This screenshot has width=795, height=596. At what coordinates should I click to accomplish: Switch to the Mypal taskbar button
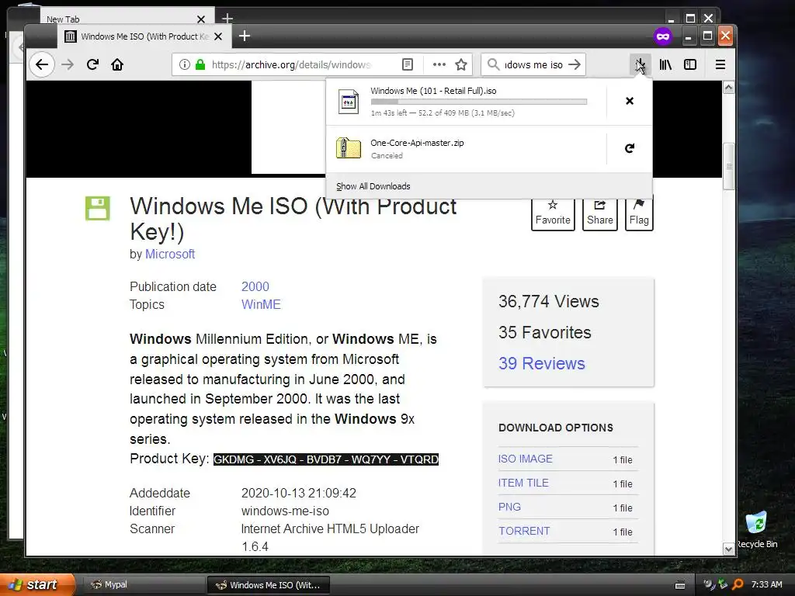[x=143, y=585]
